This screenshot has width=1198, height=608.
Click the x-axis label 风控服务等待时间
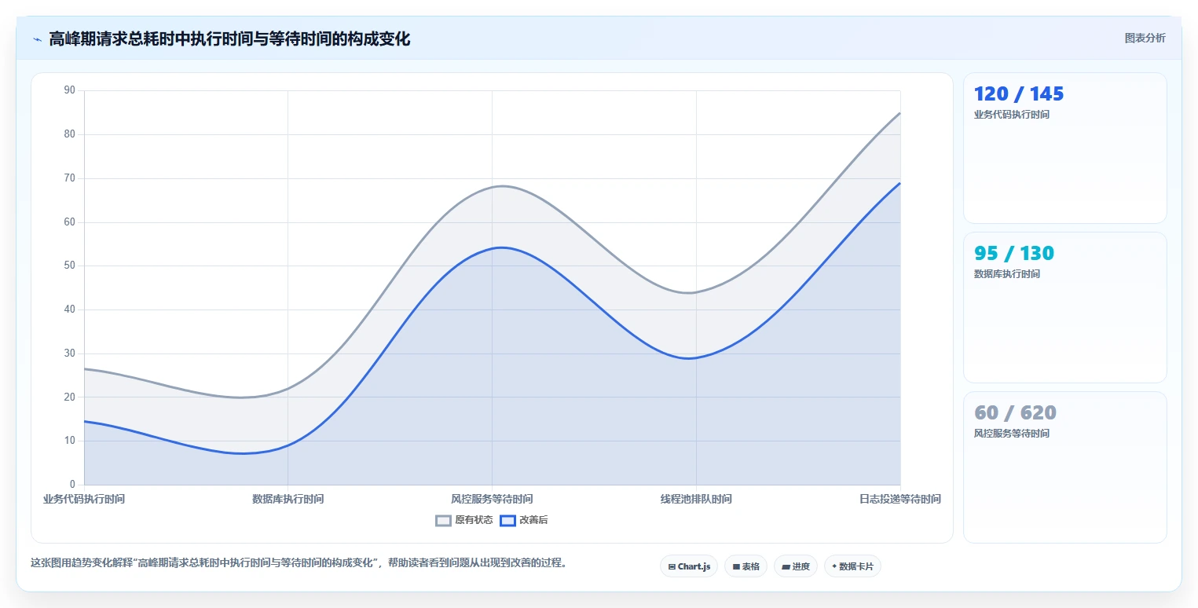[x=492, y=499]
